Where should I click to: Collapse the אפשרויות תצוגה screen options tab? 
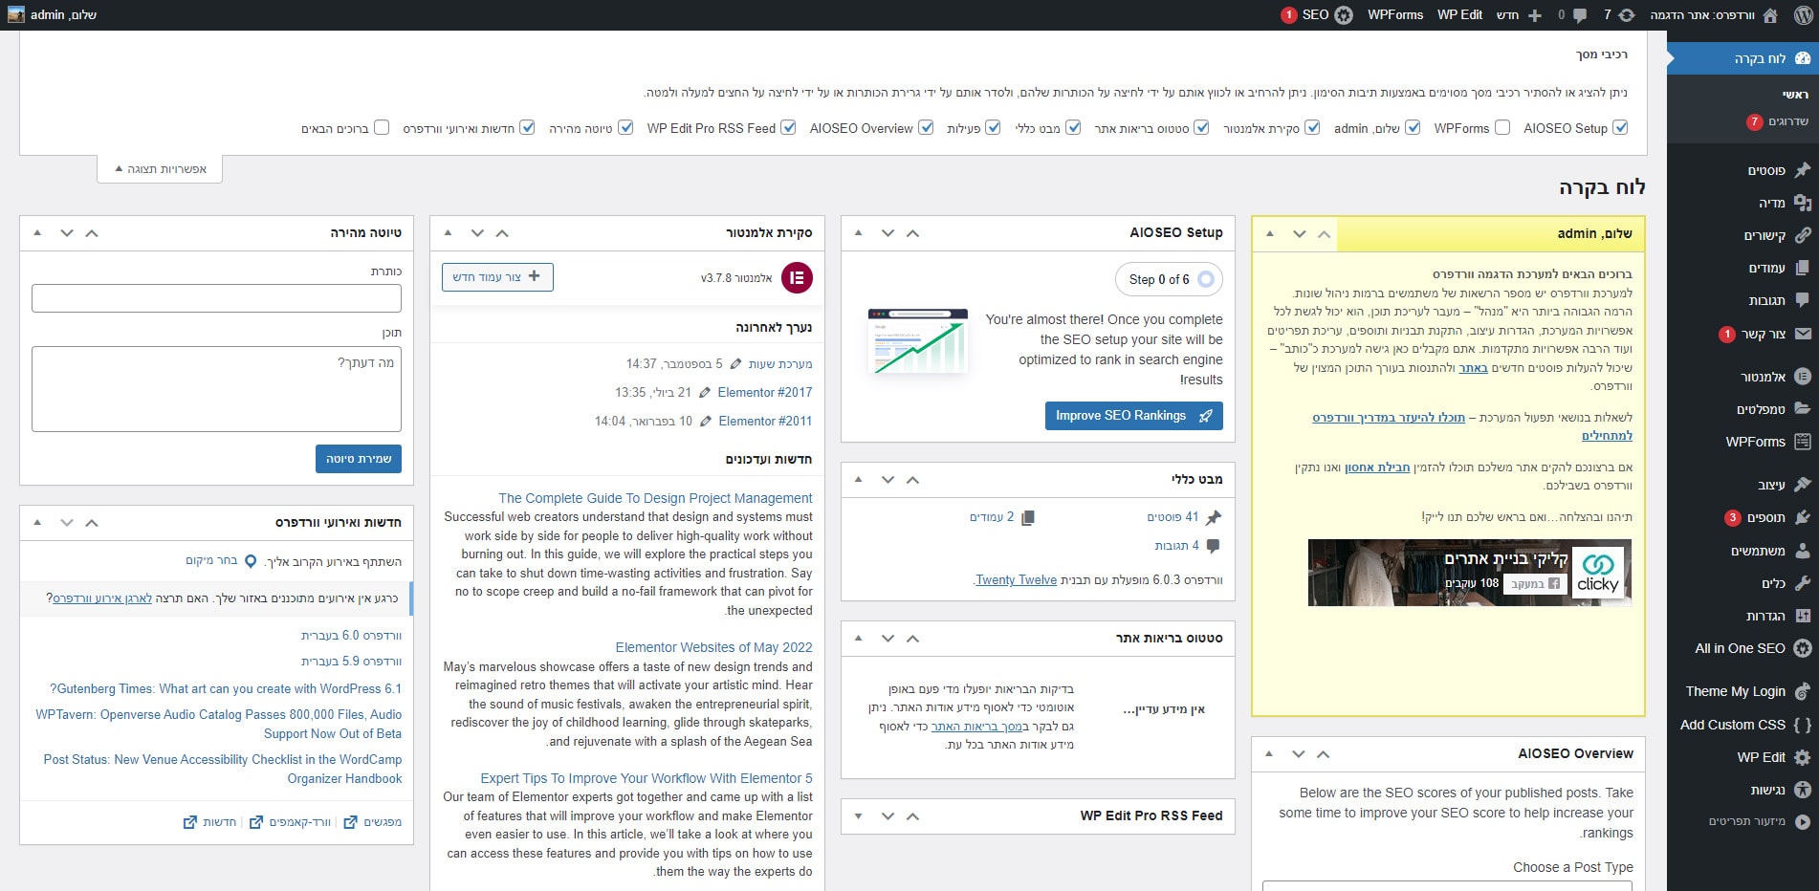point(160,169)
